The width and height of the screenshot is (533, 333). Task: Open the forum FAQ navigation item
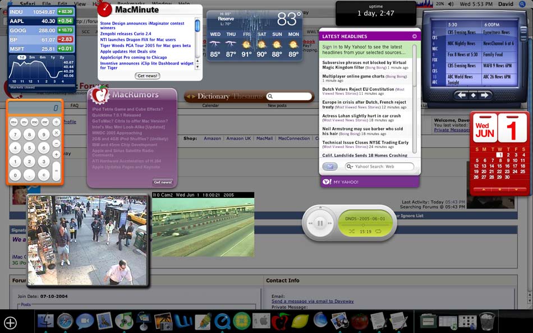[x=75, y=105]
